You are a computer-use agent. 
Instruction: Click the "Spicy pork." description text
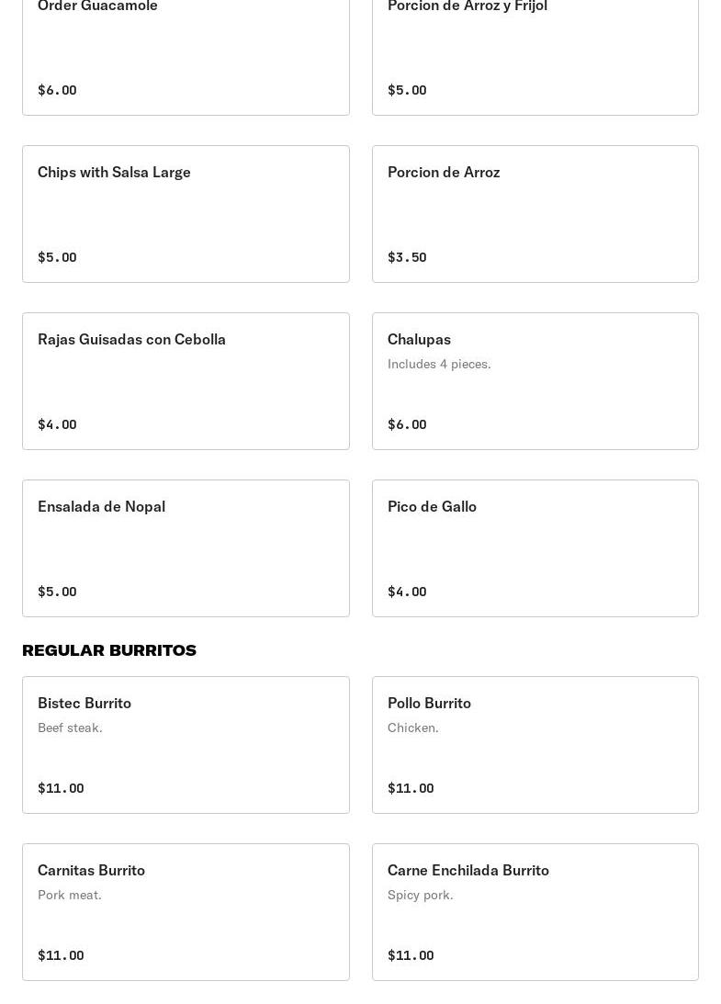420,895
